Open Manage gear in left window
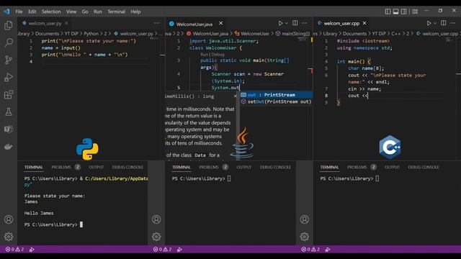 point(9,237)
